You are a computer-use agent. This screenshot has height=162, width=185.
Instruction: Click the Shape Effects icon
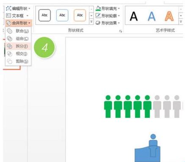98,23
